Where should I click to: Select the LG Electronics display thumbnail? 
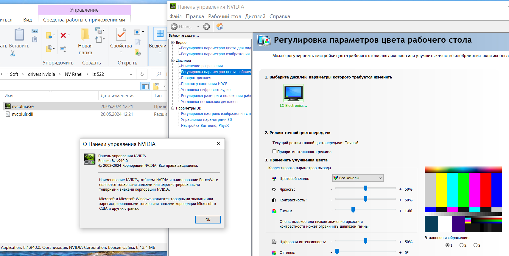[293, 93]
